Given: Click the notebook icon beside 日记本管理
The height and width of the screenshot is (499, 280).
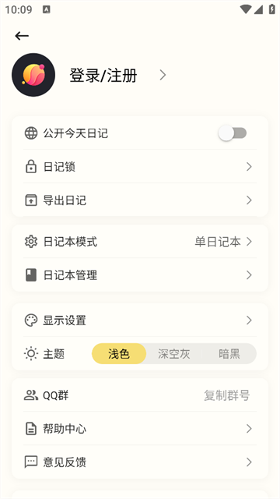Looking at the screenshot, I should click(x=31, y=275).
